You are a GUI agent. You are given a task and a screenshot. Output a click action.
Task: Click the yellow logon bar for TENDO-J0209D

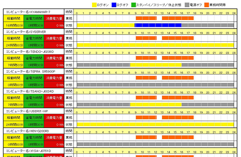[156, 65]
